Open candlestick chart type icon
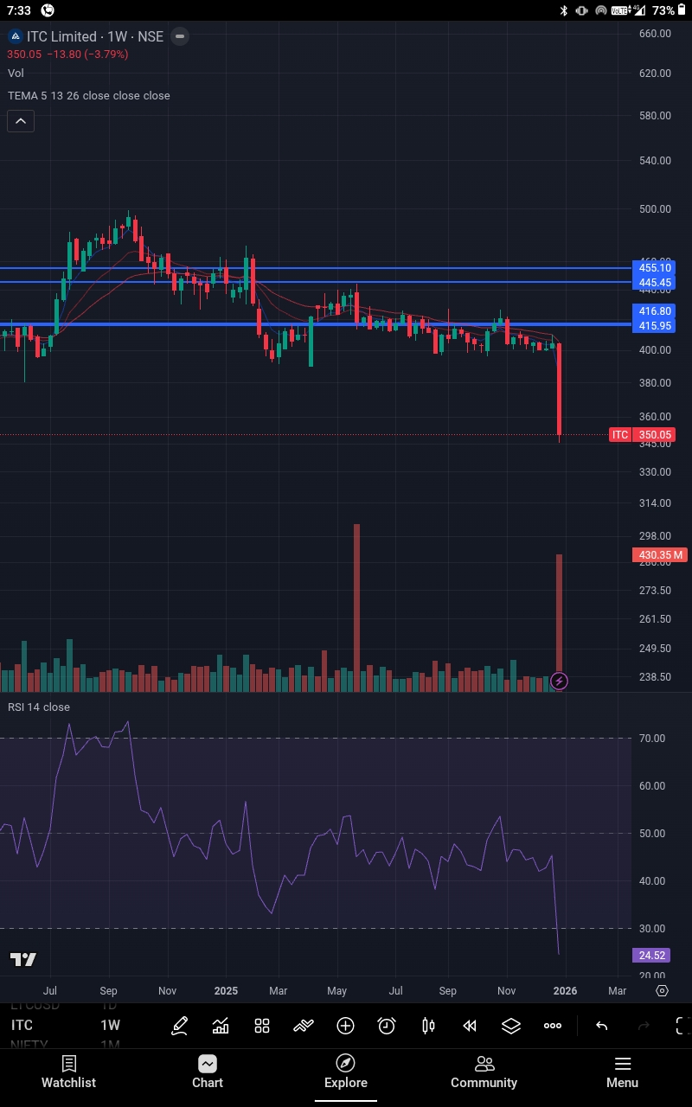 [x=428, y=1026]
